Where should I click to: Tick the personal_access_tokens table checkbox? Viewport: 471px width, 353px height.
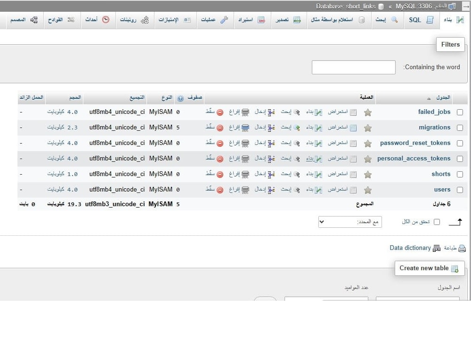coord(460,159)
